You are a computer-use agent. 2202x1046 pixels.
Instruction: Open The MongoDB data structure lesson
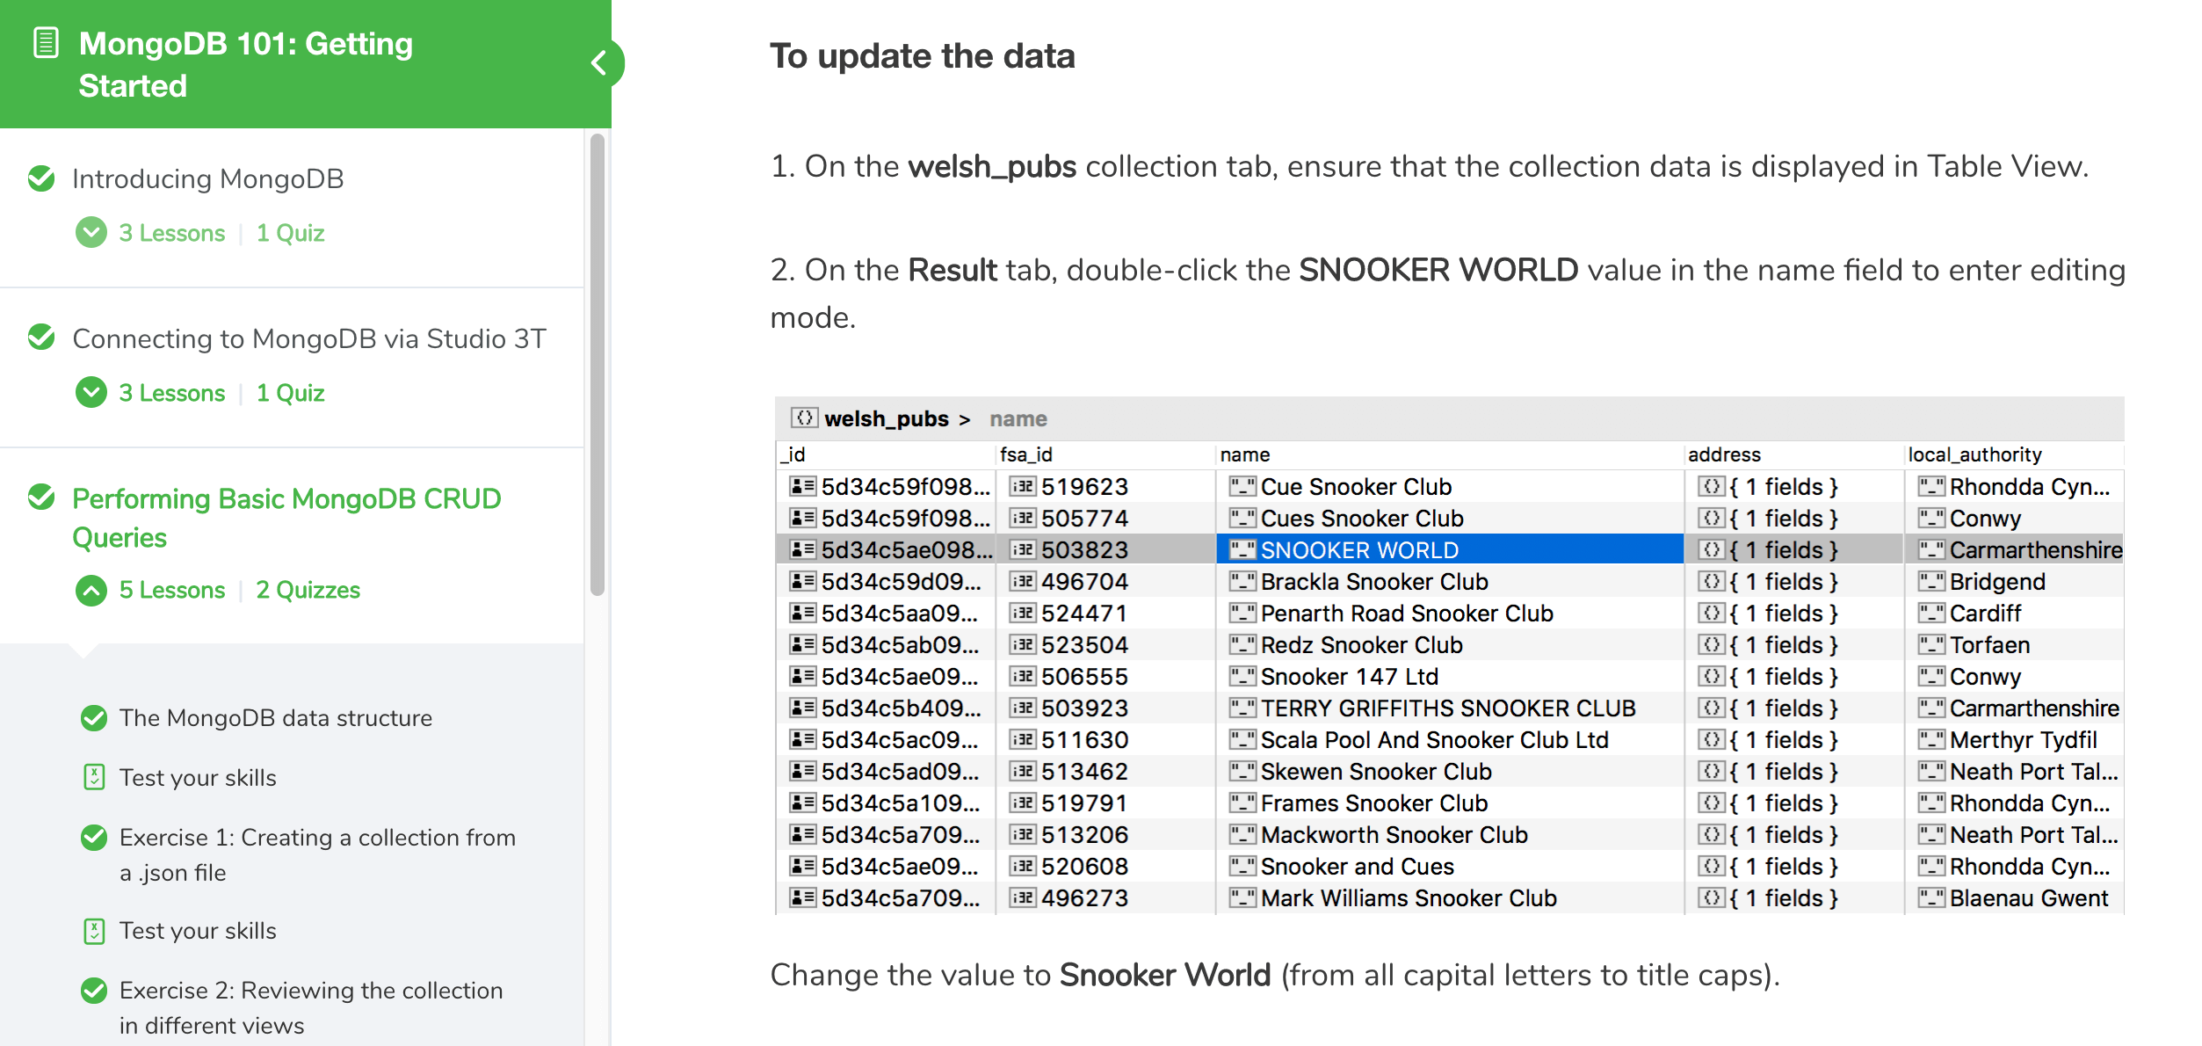point(276,718)
